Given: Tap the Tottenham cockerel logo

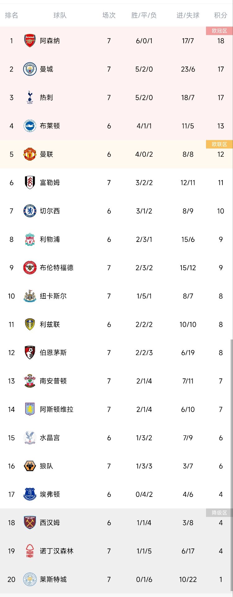Looking at the screenshot, I should point(30,97).
